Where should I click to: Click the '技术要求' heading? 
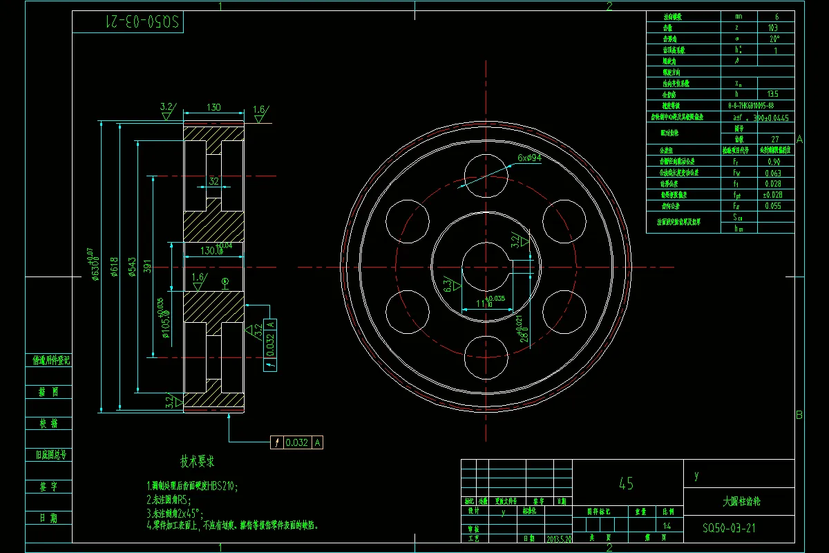pos(198,461)
